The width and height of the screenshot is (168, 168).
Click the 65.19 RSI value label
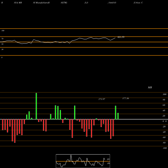(121, 37)
